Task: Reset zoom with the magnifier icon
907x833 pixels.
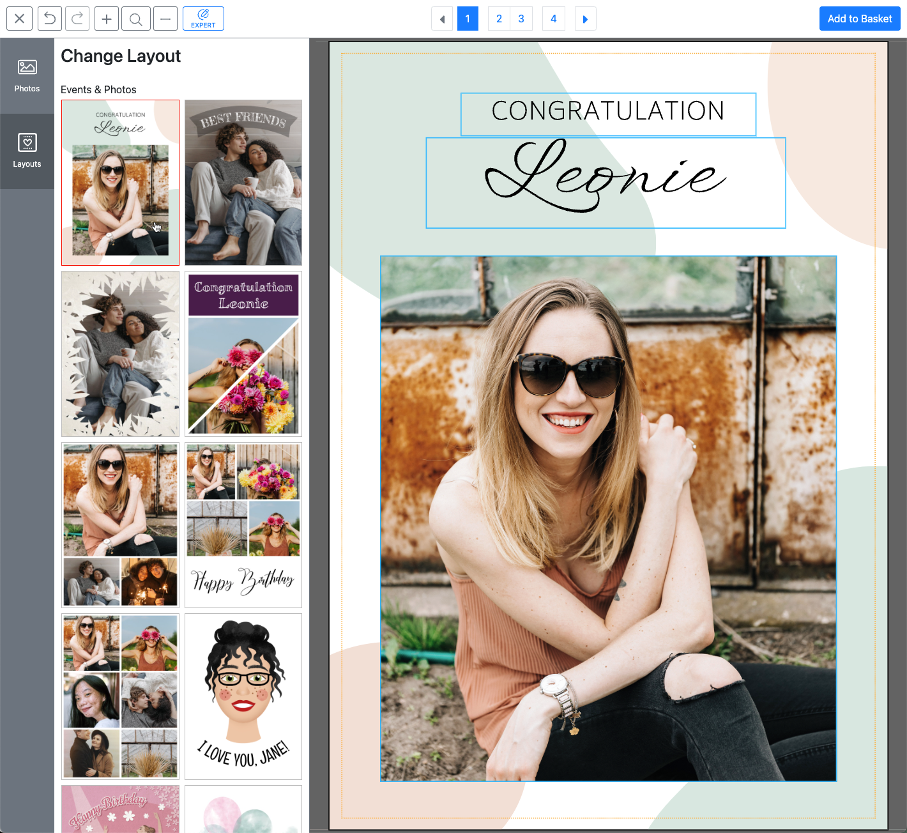Action: point(136,19)
